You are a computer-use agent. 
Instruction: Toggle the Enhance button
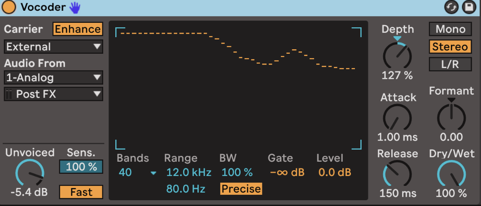[78, 29]
